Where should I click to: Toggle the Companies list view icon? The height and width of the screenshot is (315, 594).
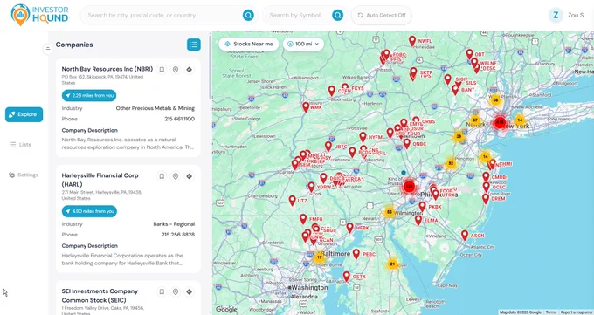[194, 45]
